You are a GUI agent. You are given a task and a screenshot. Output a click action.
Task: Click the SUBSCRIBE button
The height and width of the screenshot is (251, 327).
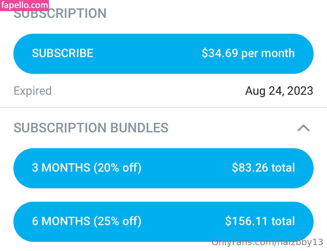click(163, 54)
